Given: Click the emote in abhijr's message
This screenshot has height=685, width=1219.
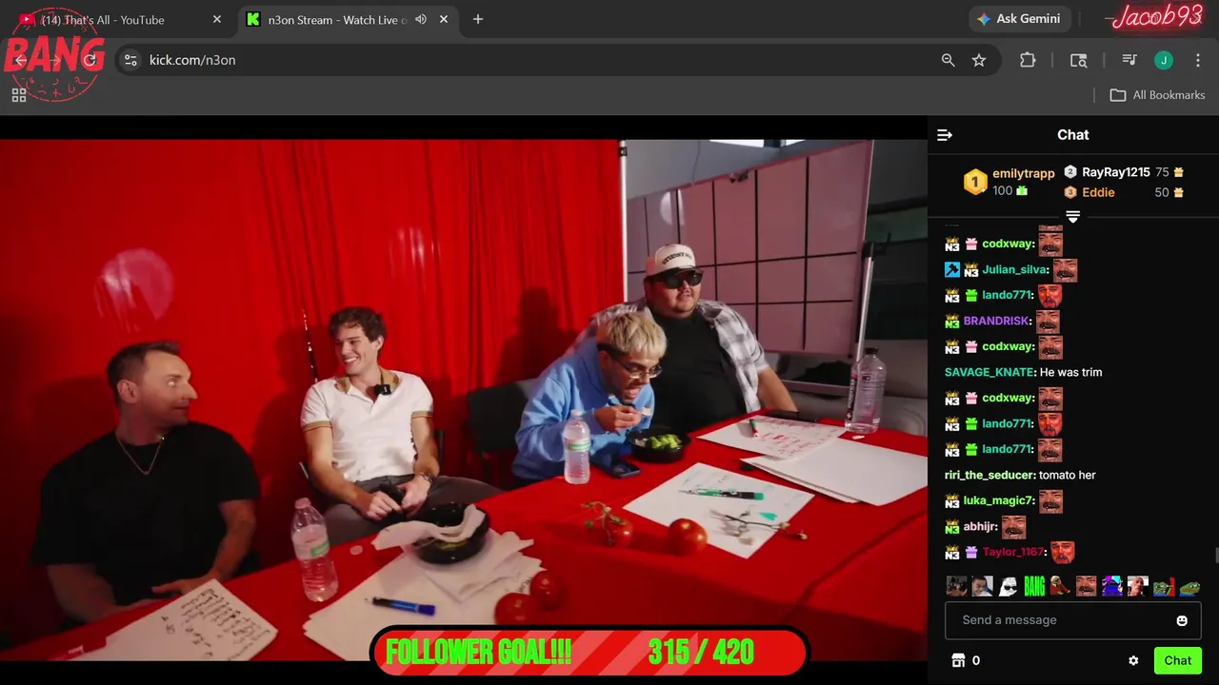Looking at the screenshot, I should pos(1013,526).
